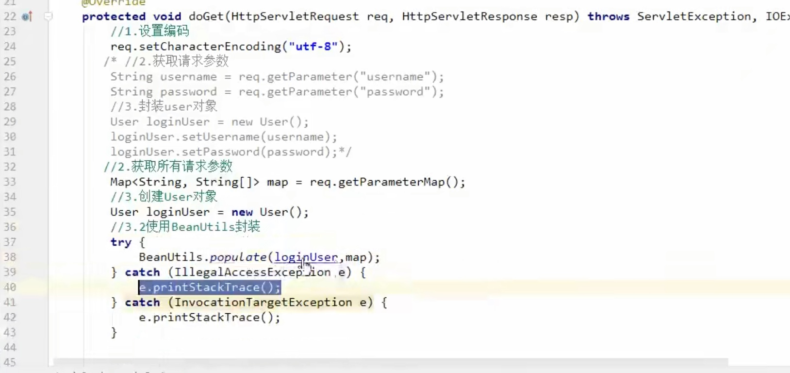Viewport: 790px width, 373px height.
Task: Click underlined loginUser argument in populate call
Action: point(306,257)
